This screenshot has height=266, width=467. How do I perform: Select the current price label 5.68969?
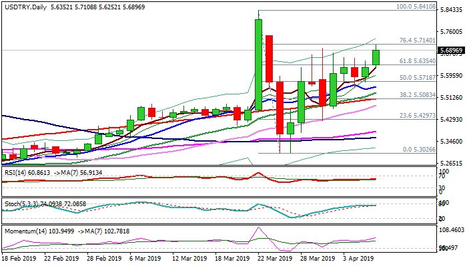click(451, 50)
